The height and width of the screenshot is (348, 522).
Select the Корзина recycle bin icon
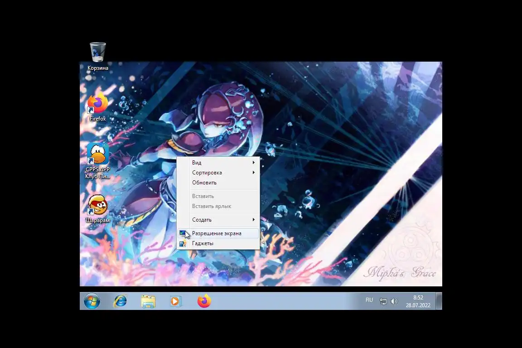[x=97, y=56]
